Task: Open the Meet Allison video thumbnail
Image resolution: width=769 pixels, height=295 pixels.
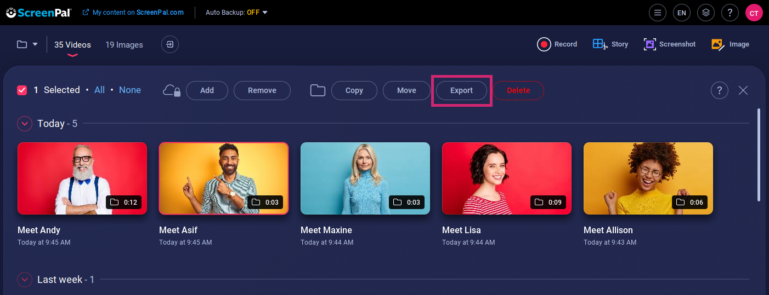Action: tap(648, 178)
